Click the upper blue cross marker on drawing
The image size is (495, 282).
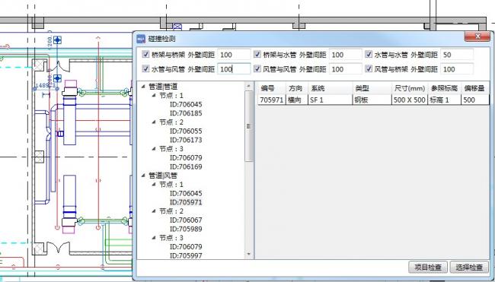[57, 40]
